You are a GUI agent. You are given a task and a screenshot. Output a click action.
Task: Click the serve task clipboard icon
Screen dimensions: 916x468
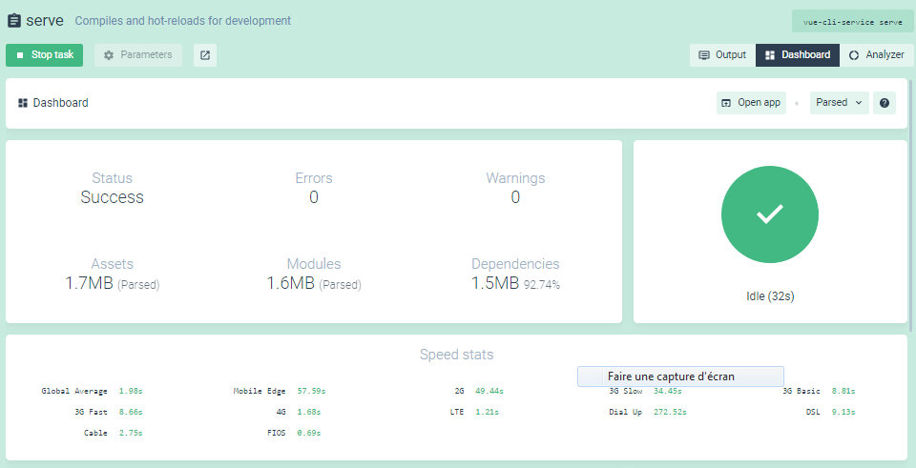(14, 20)
